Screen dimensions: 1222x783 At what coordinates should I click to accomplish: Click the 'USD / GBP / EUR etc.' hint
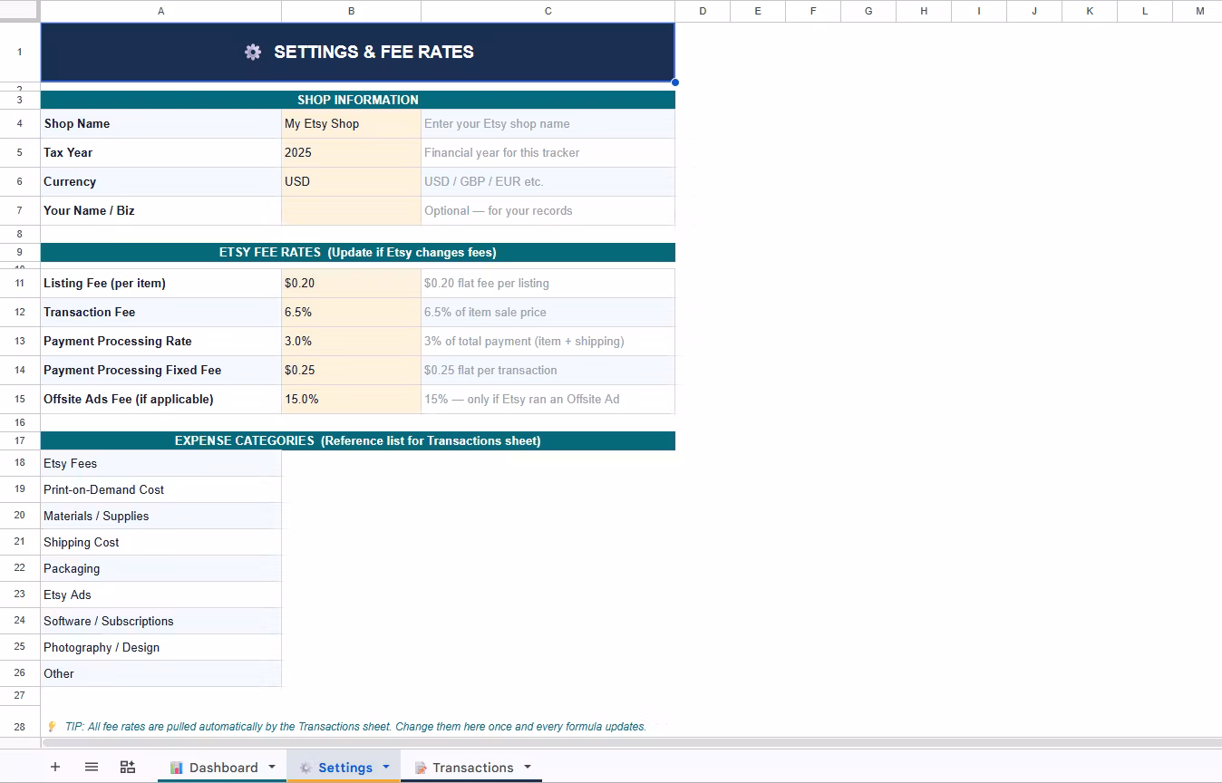(548, 181)
